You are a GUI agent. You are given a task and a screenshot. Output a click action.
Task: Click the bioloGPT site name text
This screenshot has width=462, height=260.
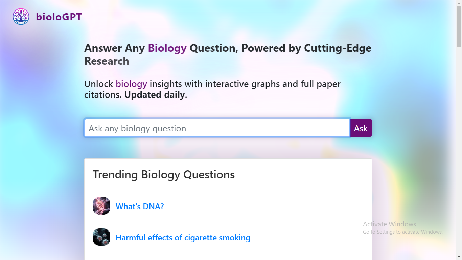tap(59, 16)
